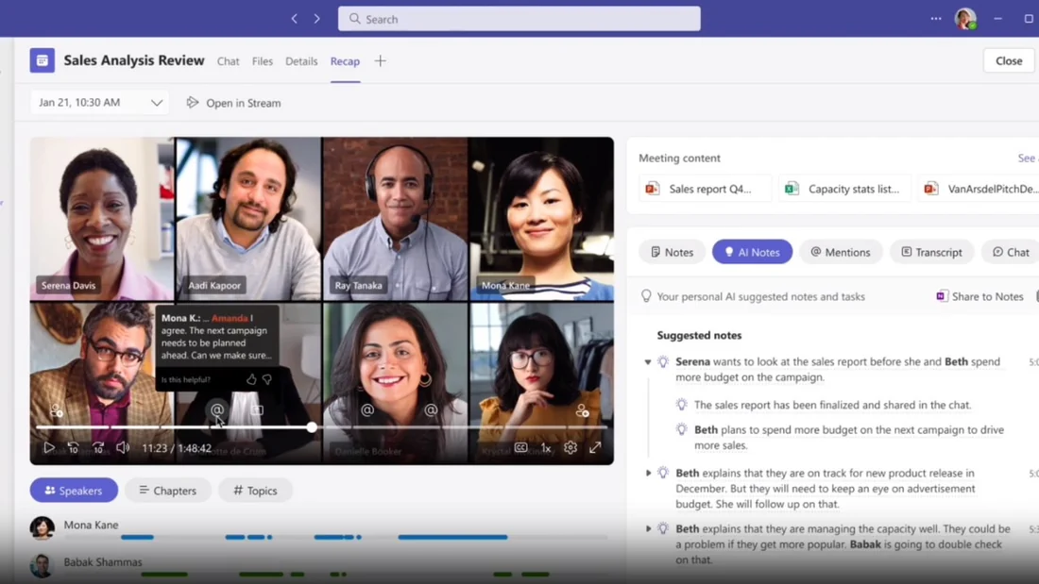This screenshot has width=1039, height=584.
Task: Open video settings gear
Action: (571, 447)
